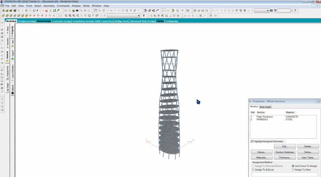Switch to the Advanced Slab Design tab
This screenshot has width=321, height=177.
pyautogui.click(x=143, y=21)
